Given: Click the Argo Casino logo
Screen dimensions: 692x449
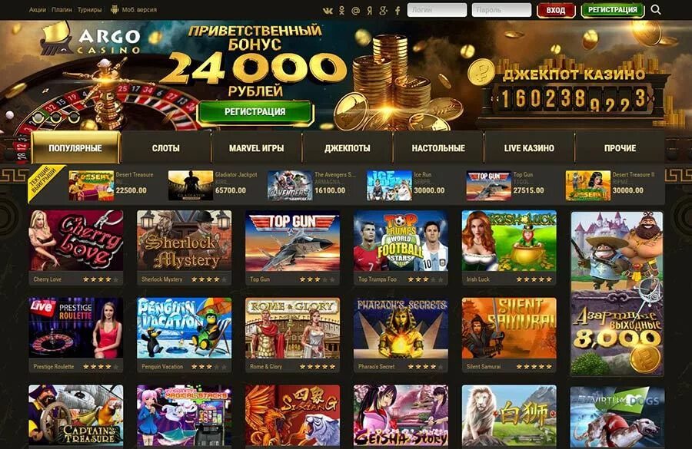Looking at the screenshot, I should 91,41.
